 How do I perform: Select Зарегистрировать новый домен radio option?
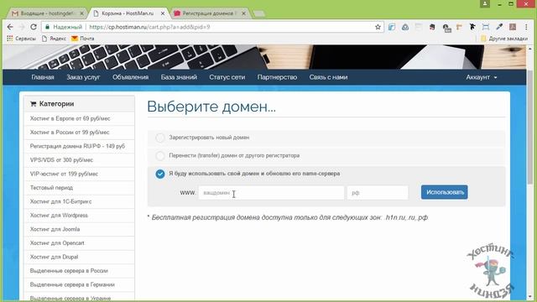[x=160, y=138]
